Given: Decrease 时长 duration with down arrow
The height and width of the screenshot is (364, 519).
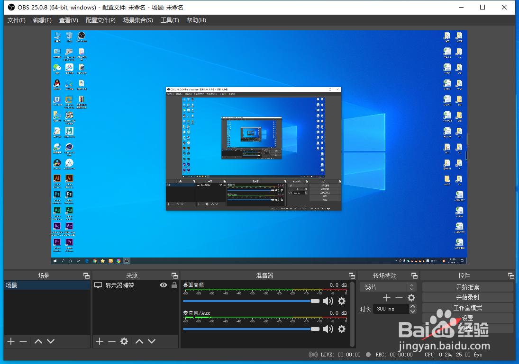Looking at the screenshot, I should tap(412, 311).
